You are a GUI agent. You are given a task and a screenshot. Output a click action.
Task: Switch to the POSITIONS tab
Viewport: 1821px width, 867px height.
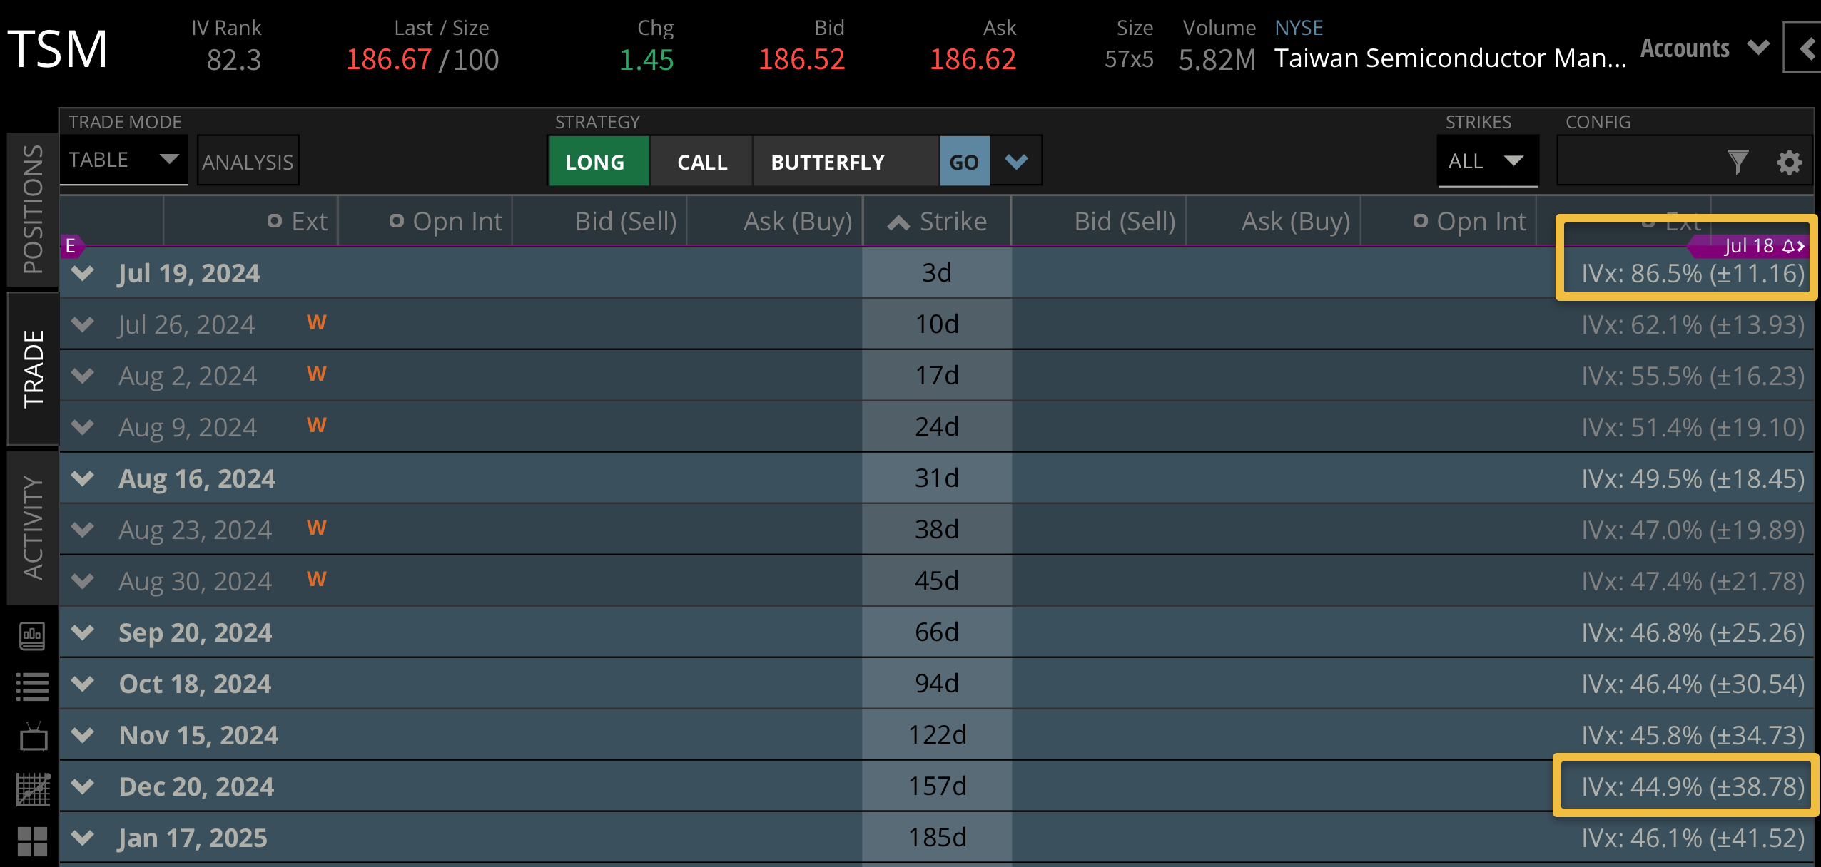33,209
